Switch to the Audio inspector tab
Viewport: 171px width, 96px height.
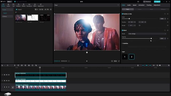(x=129, y=5)
